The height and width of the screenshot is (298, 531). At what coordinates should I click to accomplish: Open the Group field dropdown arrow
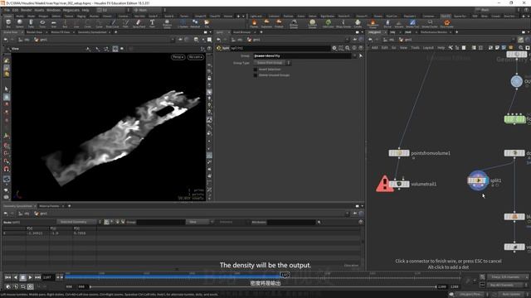pos(354,55)
